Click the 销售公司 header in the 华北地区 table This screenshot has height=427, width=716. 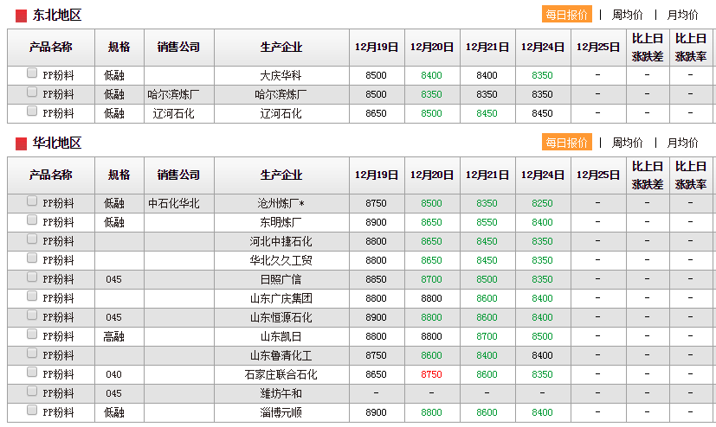pyautogui.click(x=178, y=175)
